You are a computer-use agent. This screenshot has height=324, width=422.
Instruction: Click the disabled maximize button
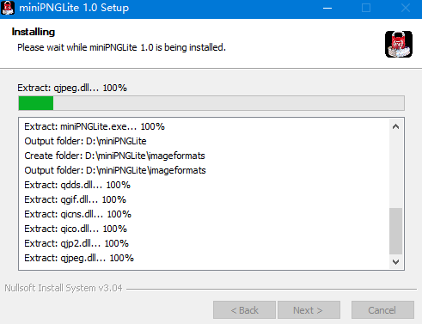pos(366,8)
